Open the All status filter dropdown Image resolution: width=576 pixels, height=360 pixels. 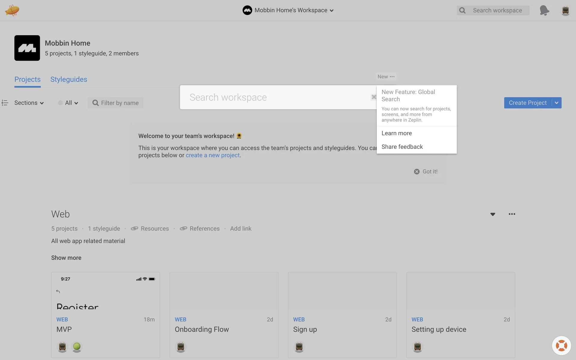[68, 103]
